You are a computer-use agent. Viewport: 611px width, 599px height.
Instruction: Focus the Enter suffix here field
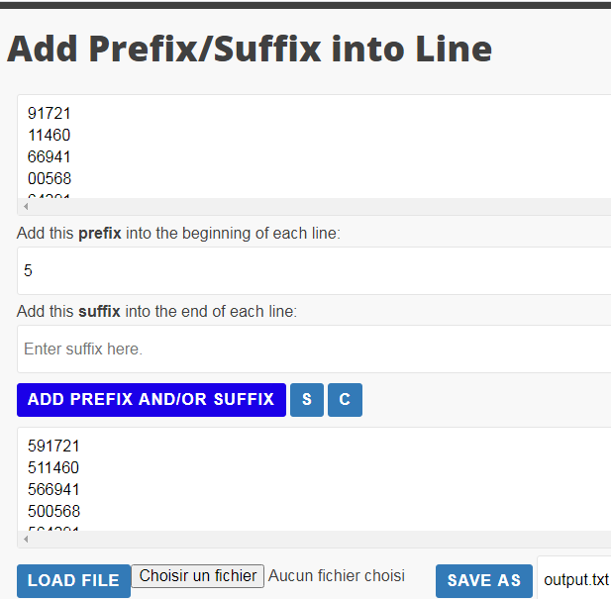(314, 349)
